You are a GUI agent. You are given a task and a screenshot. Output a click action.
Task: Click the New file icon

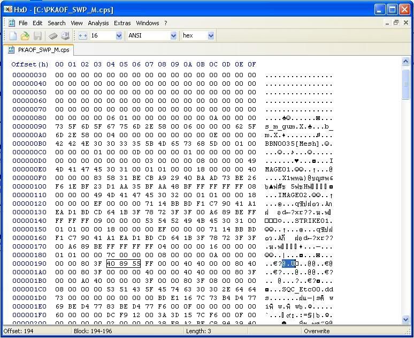(x=13, y=36)
